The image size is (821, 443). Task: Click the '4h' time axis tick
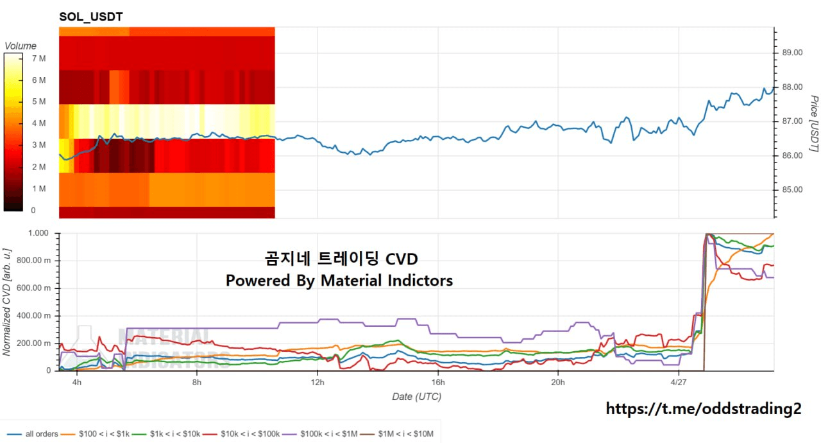click(76, 383)
